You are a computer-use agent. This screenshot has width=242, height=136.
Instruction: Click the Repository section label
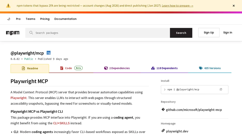click(x=168, y=102)
